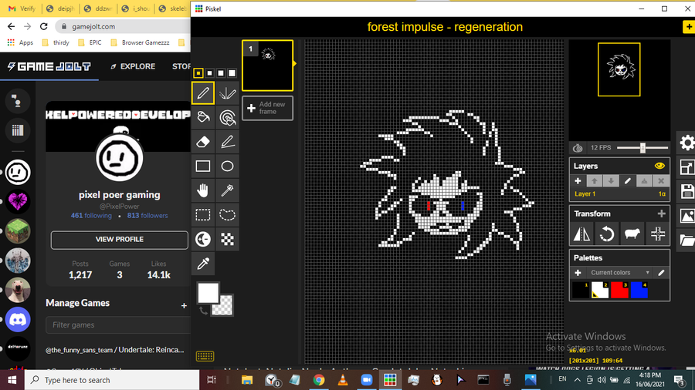Select the Rectangle selection tool
This screenshot has width=695, height=390.
pos(203,215)
